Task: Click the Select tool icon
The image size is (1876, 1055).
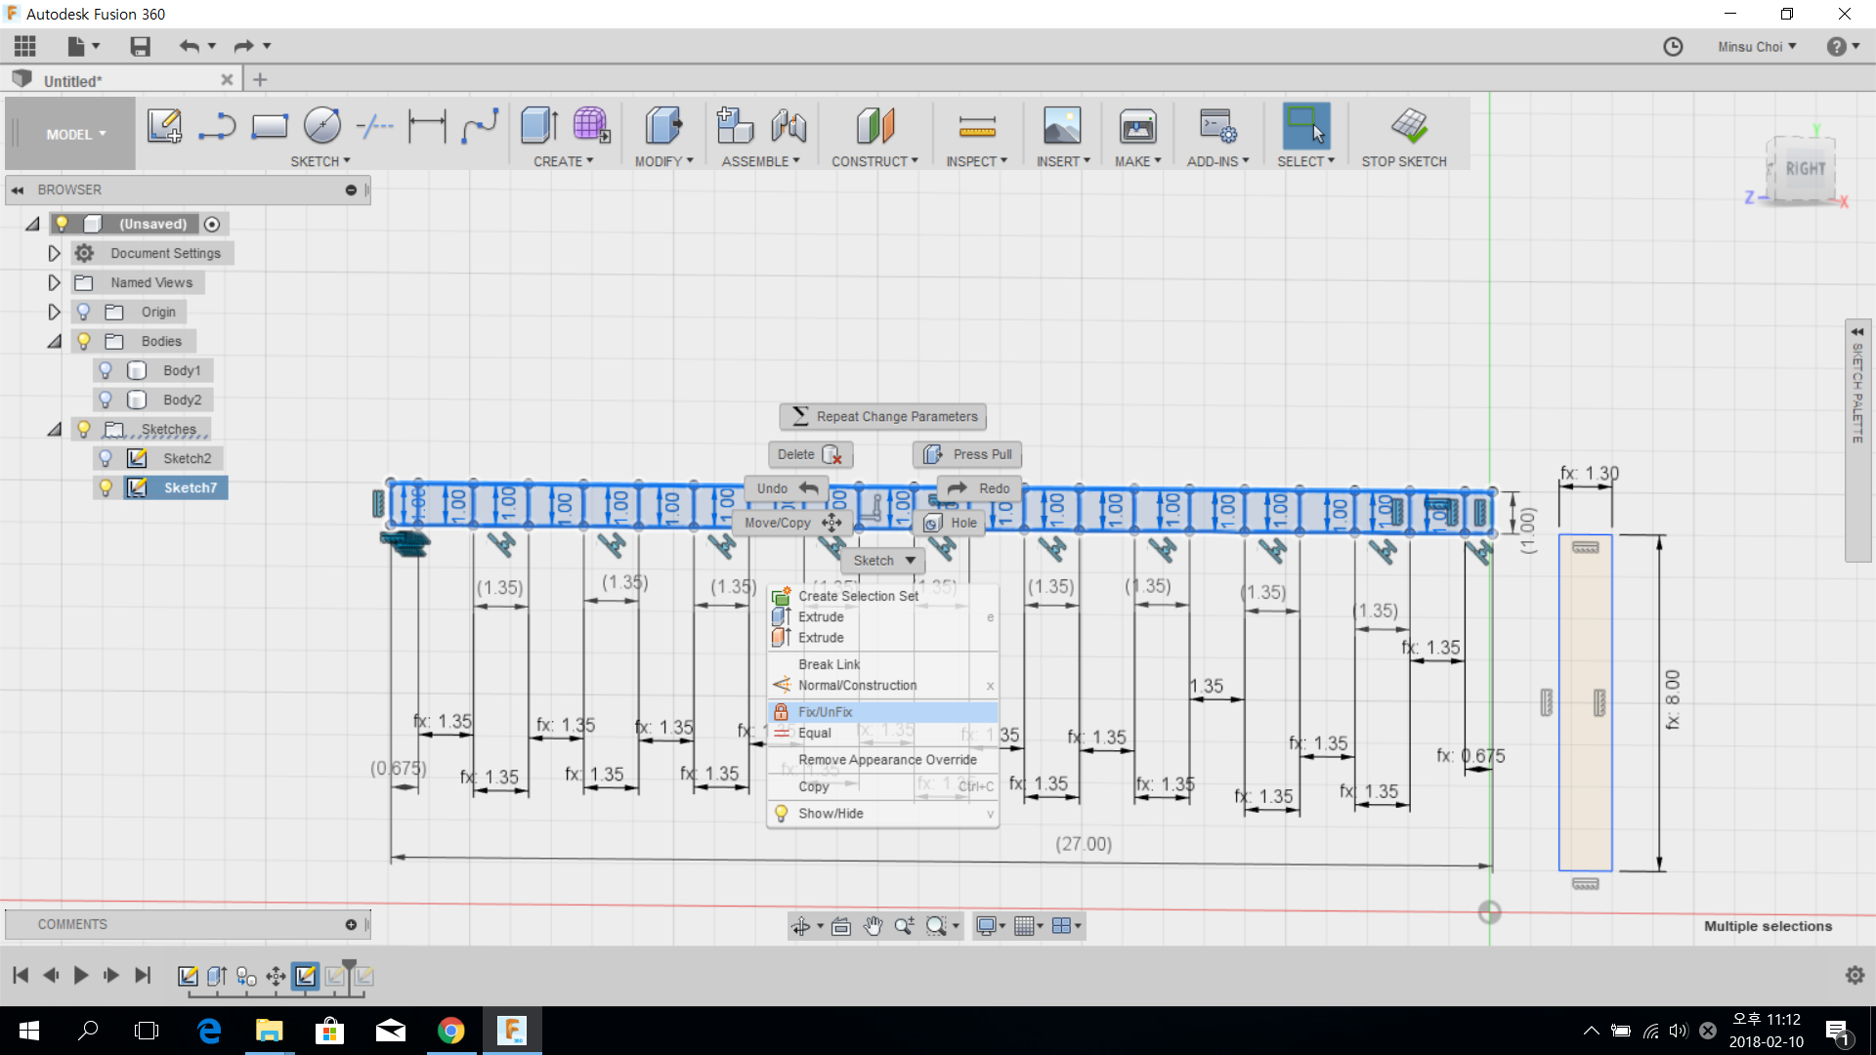Action: (1306, 126)
